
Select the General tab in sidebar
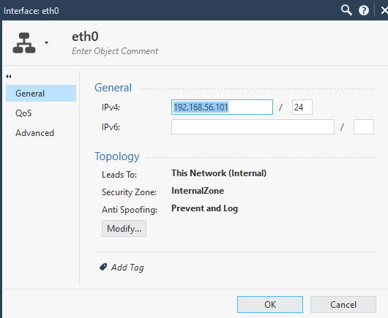(x=41, y=93)
